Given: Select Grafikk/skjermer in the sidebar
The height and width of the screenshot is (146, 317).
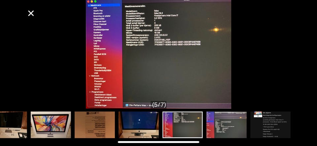Looking at the screenshot, I should pyautogui.click(x=101, y=30).
